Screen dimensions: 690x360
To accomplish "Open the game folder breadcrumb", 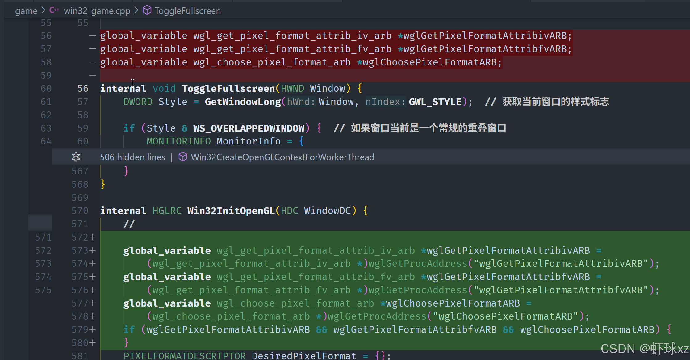I will 26,11.
